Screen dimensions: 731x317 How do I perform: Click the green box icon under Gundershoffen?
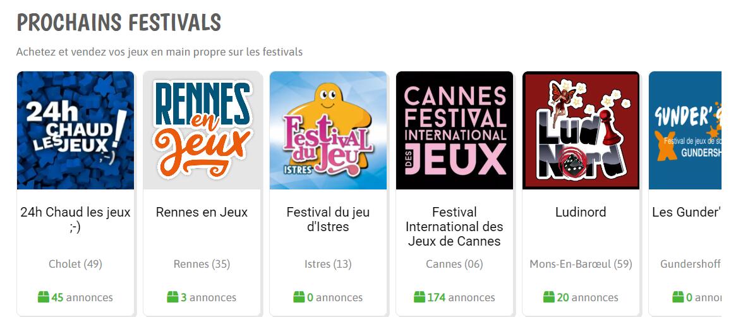678,297
